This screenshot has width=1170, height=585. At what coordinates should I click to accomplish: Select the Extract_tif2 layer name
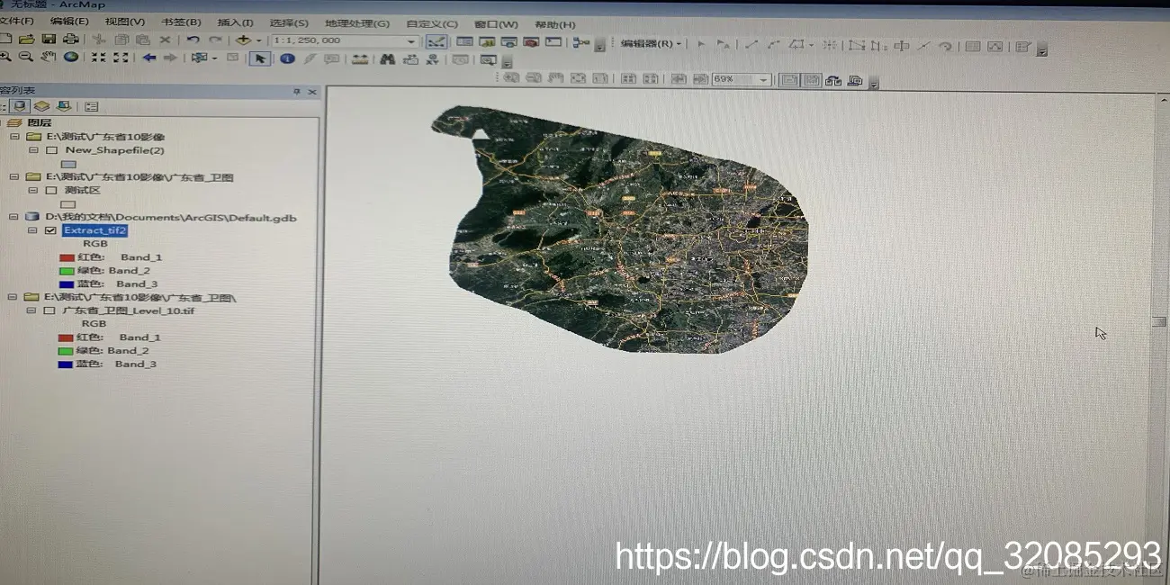pos(95,231)
